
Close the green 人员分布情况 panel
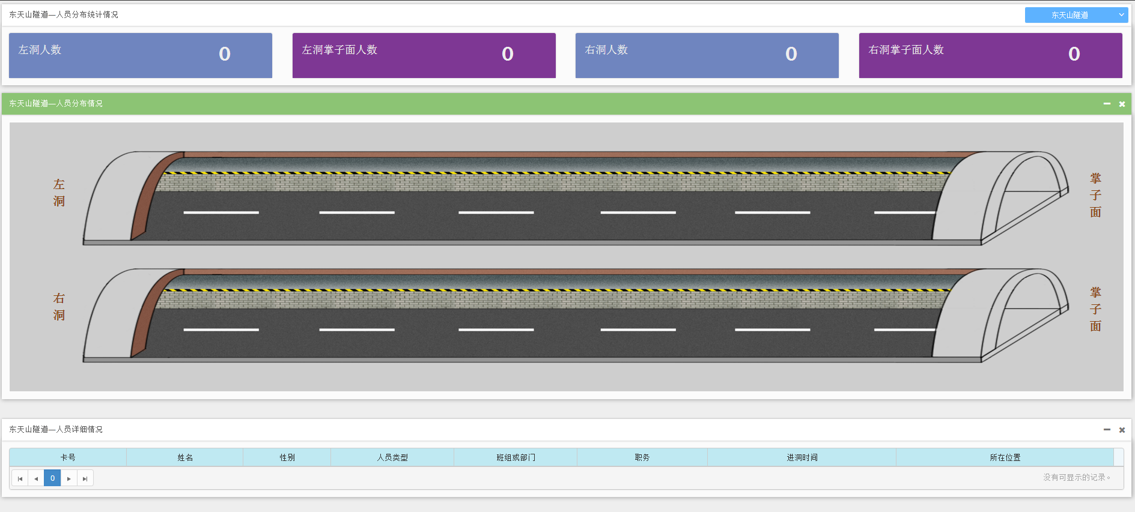[x=1122, y=104]
